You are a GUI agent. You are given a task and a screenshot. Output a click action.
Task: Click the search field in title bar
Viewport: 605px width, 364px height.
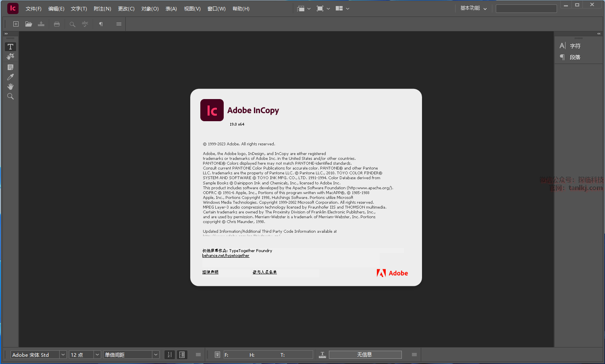point(526,9)
